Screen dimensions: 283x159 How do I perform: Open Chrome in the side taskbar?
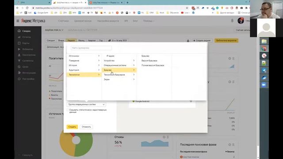click(264, 49)
